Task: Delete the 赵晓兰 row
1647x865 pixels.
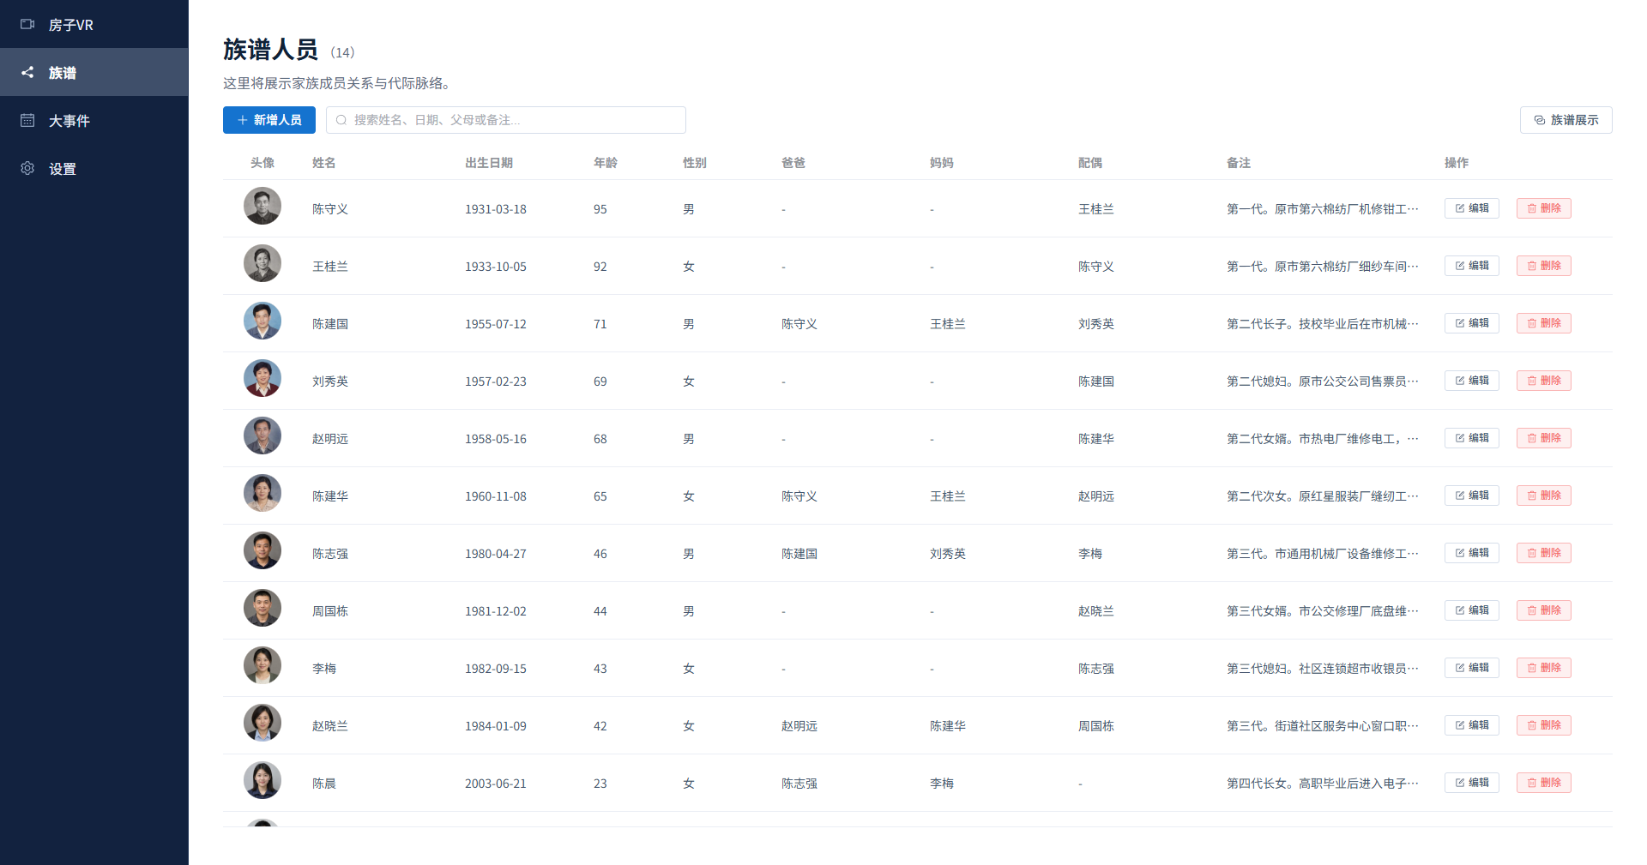Action: click(1544, 725)
